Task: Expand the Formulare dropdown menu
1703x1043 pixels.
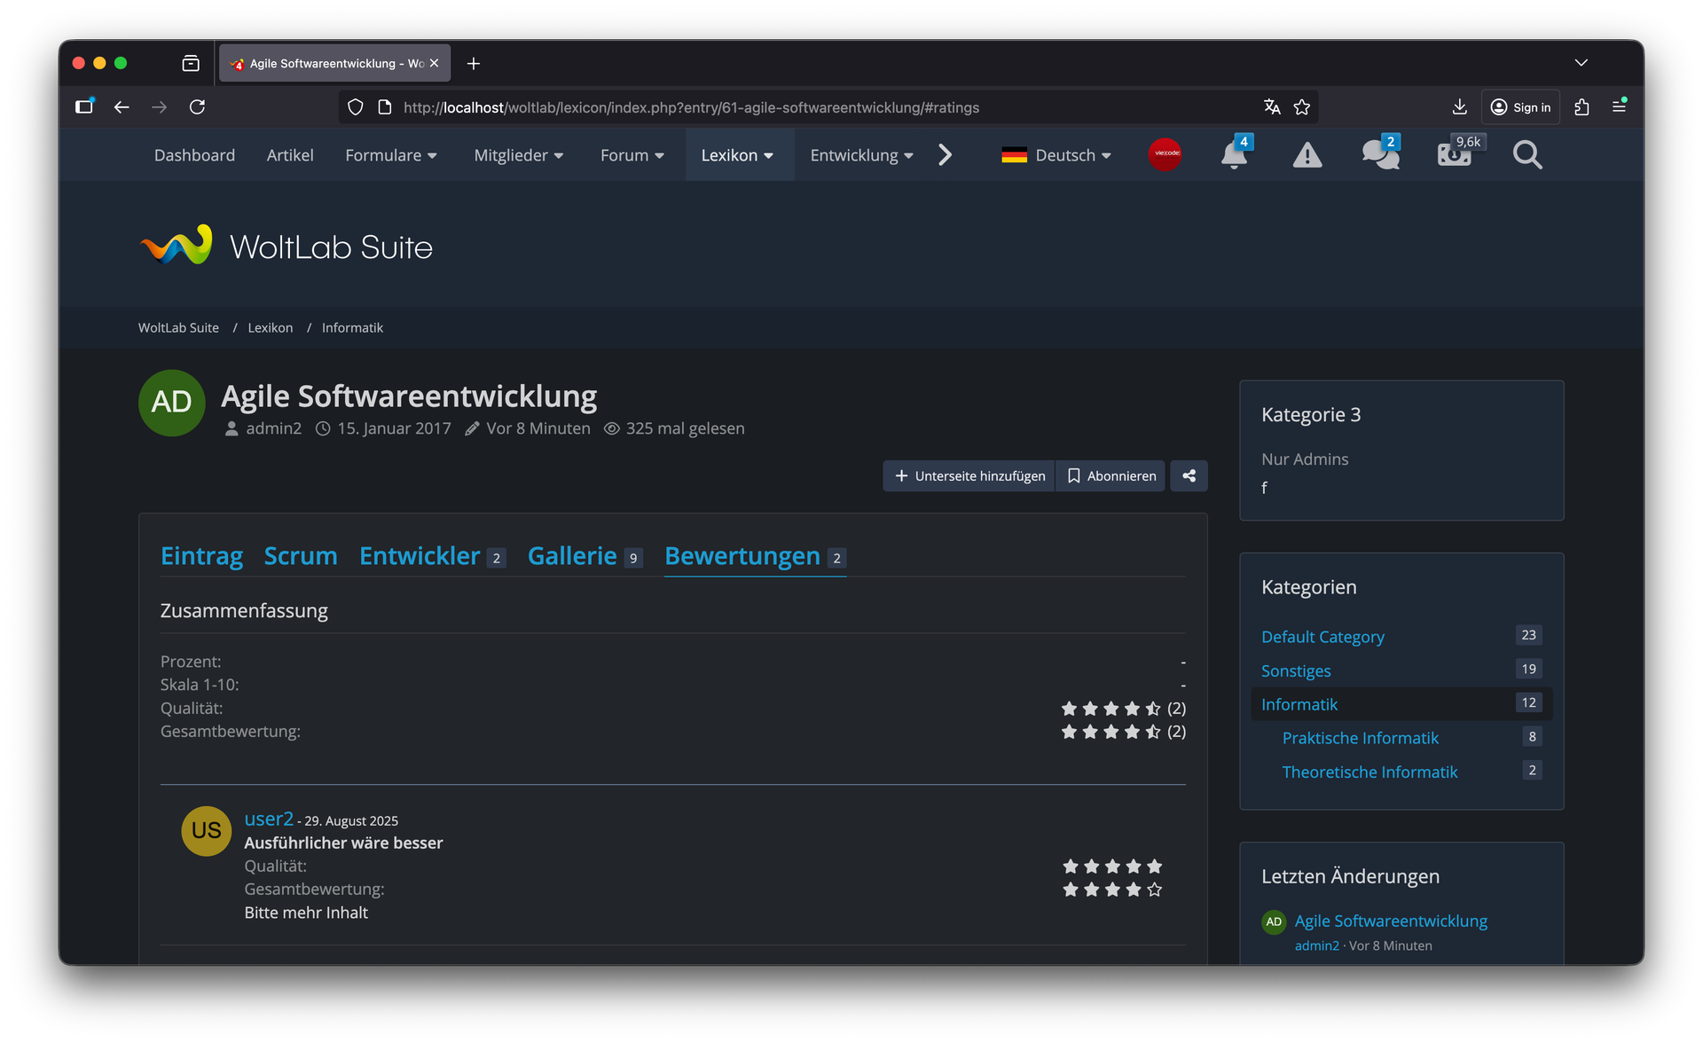Action: point(390,155)
